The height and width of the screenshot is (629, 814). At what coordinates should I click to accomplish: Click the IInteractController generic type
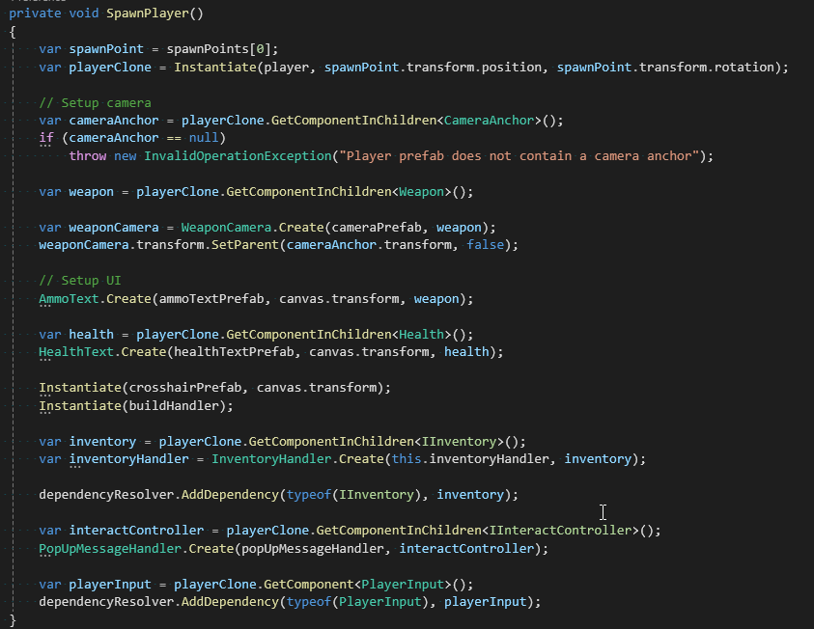pos(558,530)
